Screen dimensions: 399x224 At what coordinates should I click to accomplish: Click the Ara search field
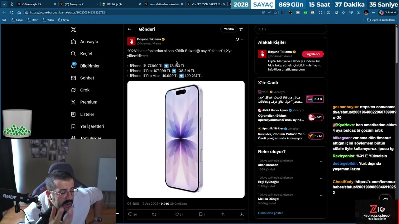pos(291,29)
